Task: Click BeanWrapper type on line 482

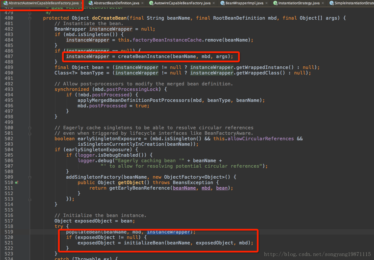Action: click(70, 29)
